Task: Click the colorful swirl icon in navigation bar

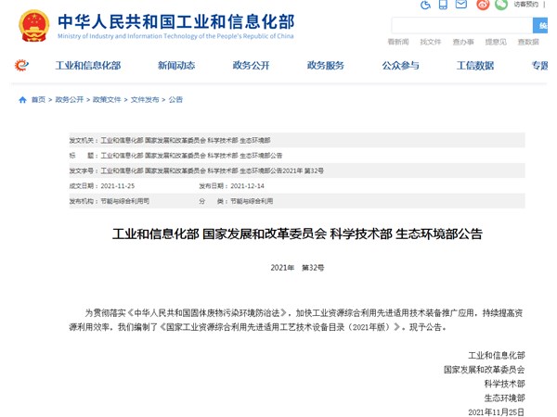Action: (x=22, y=66)
